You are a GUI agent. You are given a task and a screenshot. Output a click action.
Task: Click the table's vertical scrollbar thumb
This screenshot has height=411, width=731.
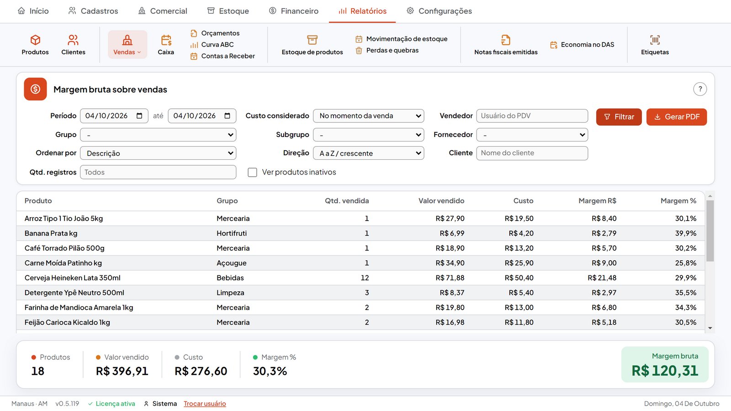click(x=710, y=231)
